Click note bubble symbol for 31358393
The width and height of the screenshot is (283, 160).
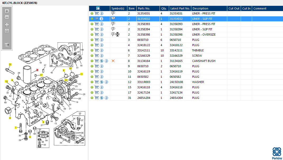(113, 24)
